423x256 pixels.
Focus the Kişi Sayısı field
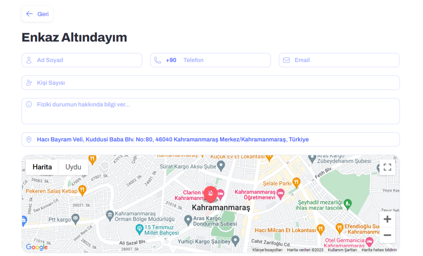coord(211,83)
